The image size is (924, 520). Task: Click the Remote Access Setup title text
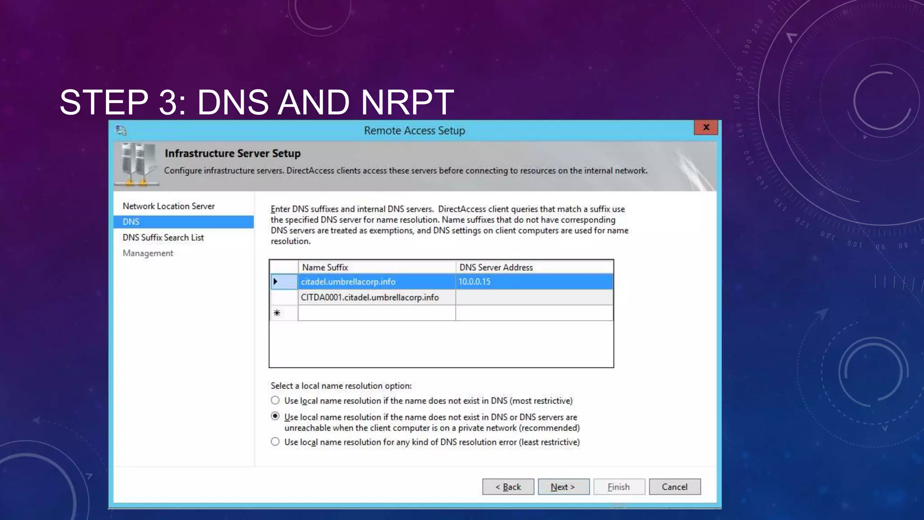[x=414, y=130]
